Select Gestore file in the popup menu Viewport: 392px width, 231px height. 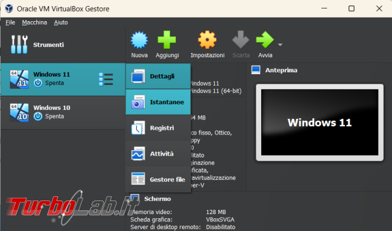click(158, 179)
